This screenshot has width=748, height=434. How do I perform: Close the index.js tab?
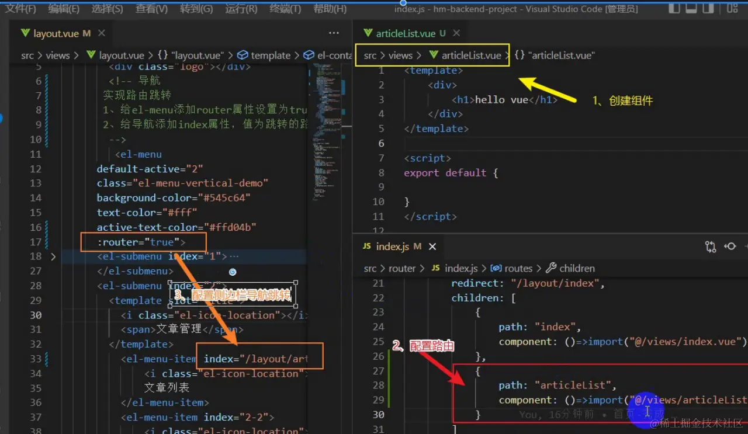coord(432,246)
